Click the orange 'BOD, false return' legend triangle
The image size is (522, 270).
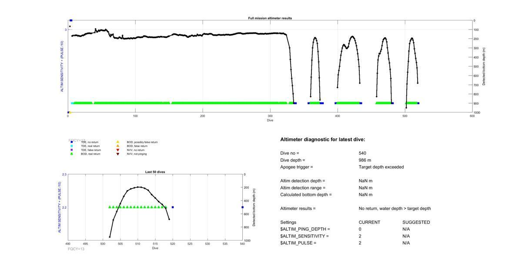(x=117, y=146)
